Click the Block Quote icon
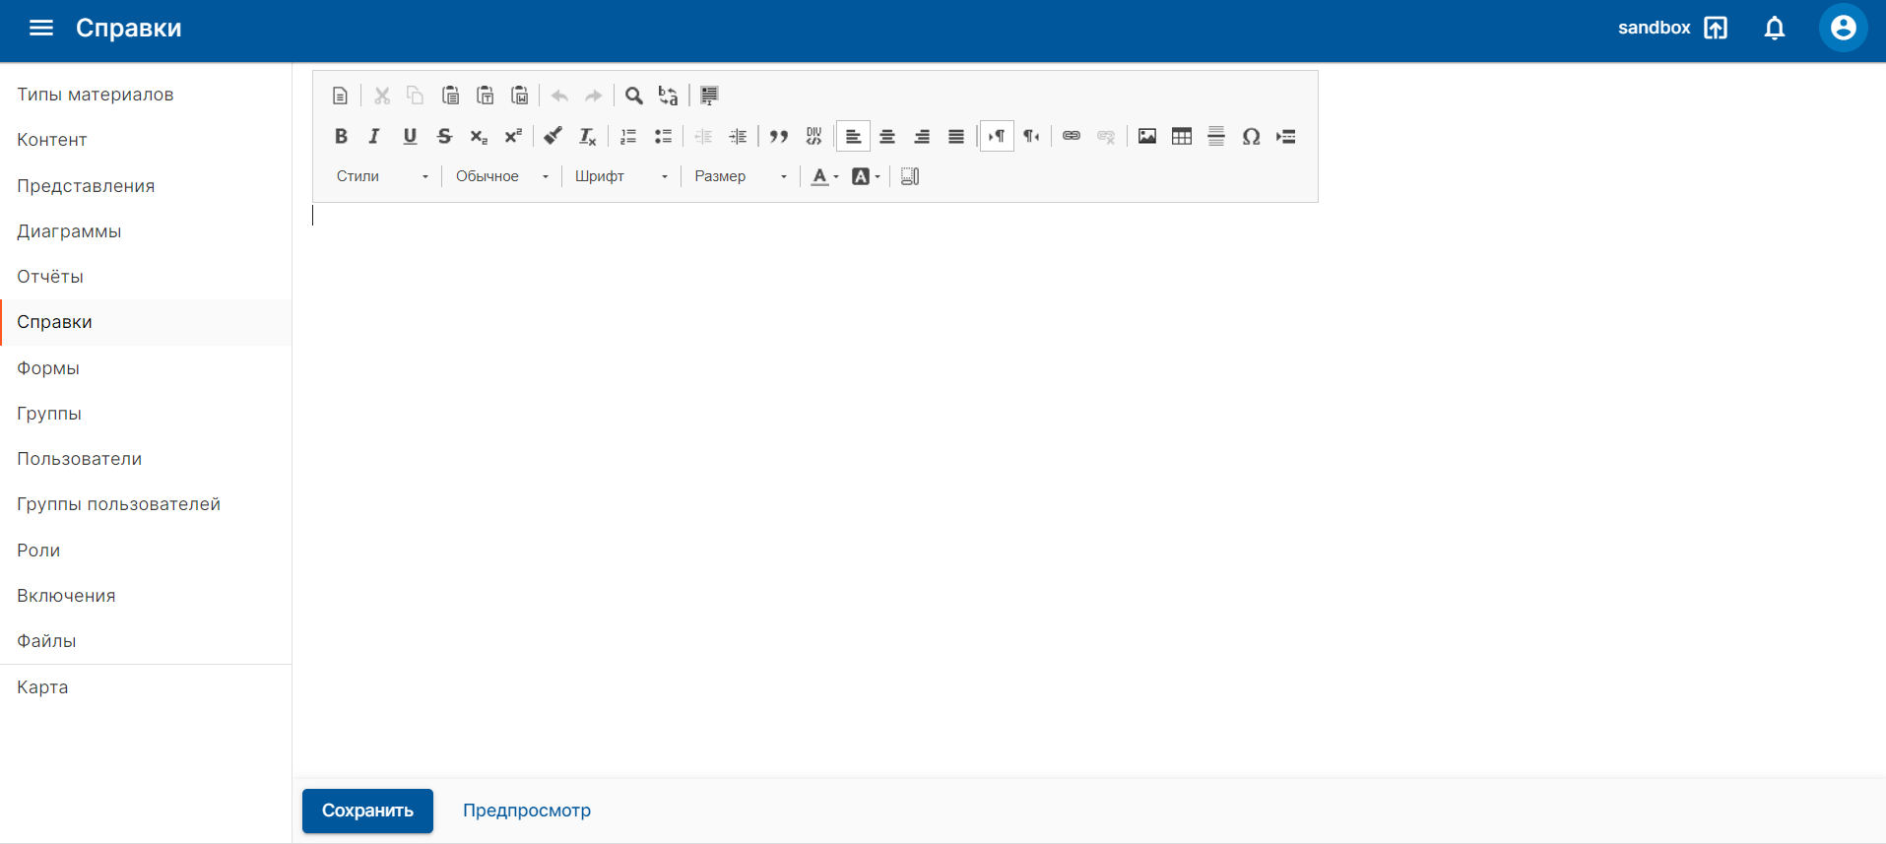The height and width of the screenshot is (844, 1886). (x=779, y=136)
